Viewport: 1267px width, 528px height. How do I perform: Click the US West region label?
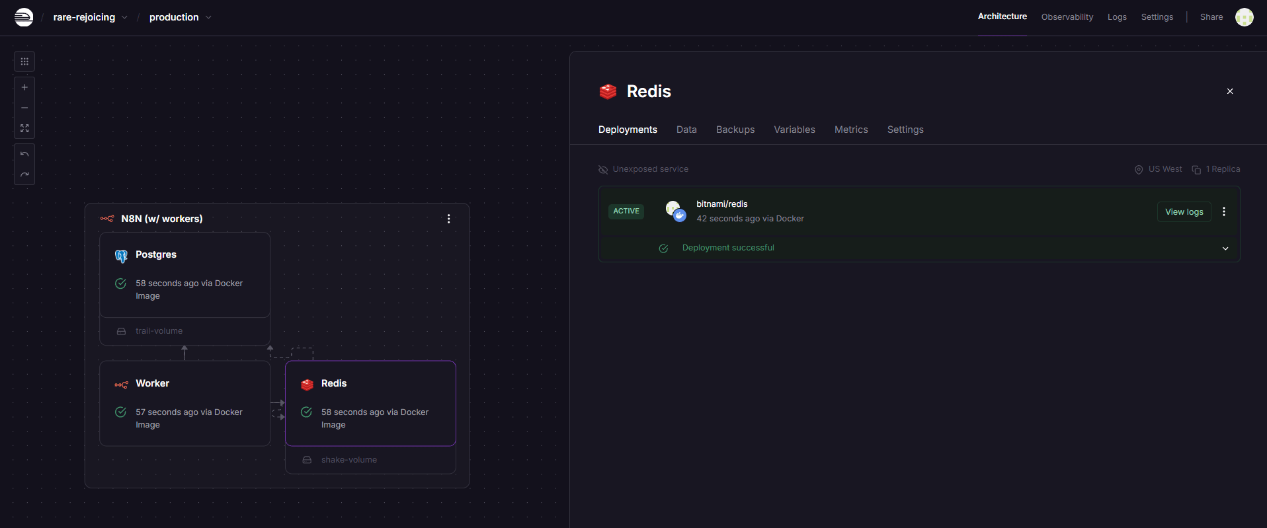(x=1165, y=169)
